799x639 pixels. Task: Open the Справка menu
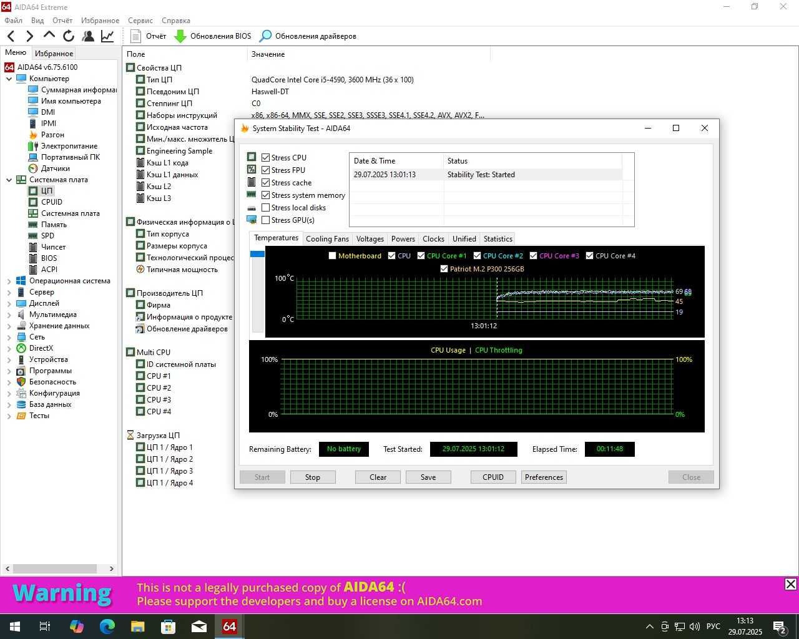(176, 21)
